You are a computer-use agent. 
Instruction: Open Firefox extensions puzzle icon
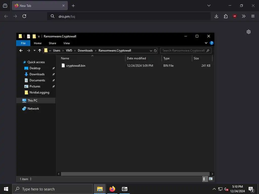pyautogui.click(x=226, y=16)
